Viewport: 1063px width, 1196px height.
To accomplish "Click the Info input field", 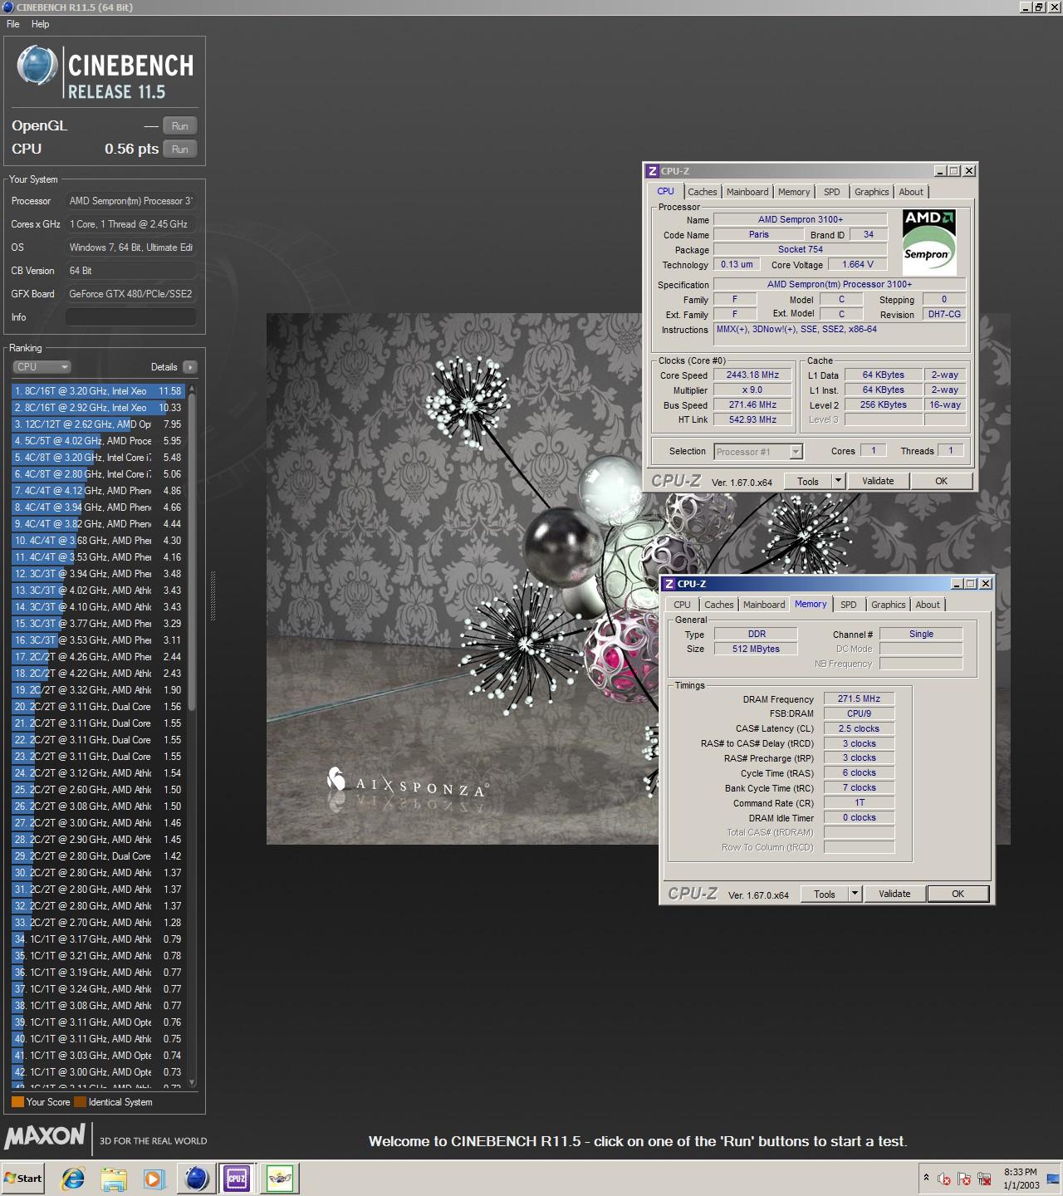I will tap(131, 317).
